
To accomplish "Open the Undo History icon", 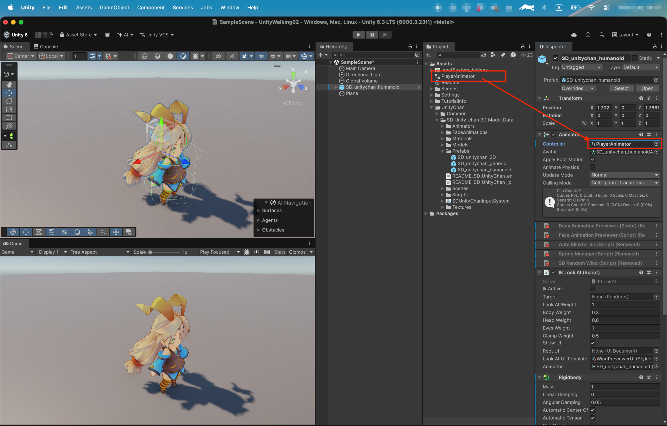I will (x=588, y=35).
